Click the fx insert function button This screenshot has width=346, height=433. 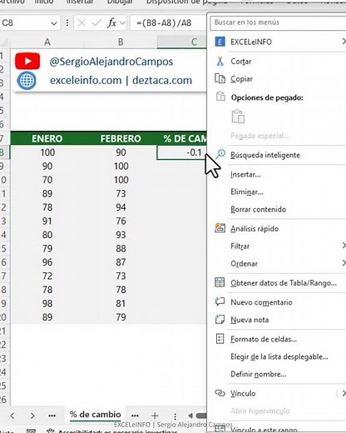pos(111,22)
